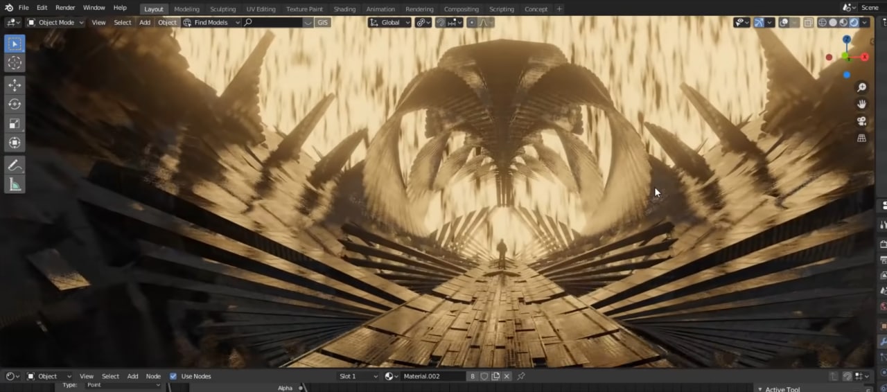The image size is (887, 392).
Task: Open the Object shader type dropdown
Action: 49,376
